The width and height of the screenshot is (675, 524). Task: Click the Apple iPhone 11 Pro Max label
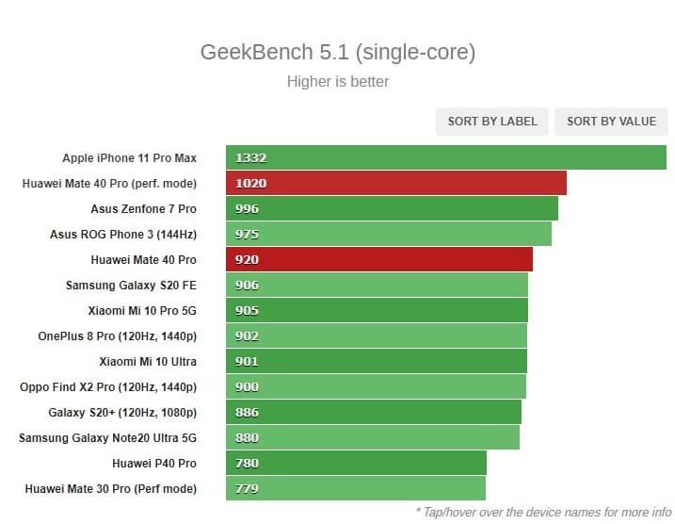[129, 158]
